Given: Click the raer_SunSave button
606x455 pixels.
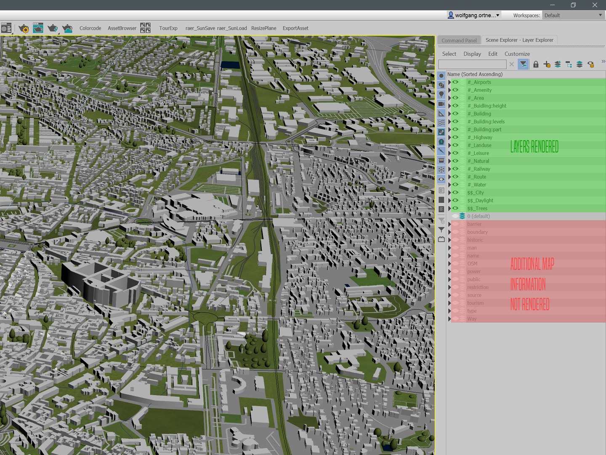Looking at the screenshot, I should [200, 28].
